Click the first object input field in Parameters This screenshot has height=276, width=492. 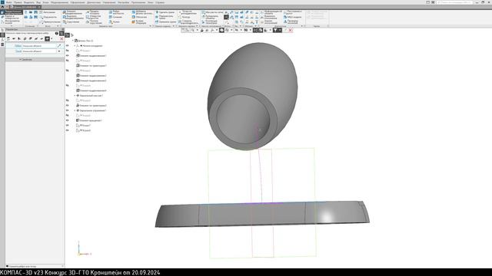pos(39,46)
